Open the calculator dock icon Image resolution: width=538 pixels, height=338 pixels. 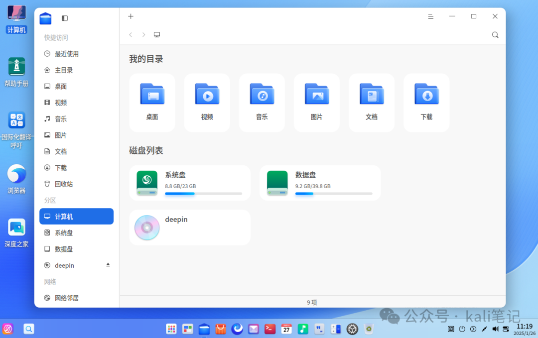[336, 329]
